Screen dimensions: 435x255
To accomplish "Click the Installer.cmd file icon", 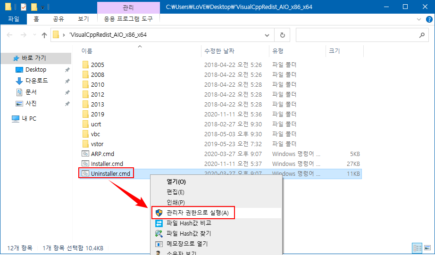I will pyautogui.click(x=85, y=164).
